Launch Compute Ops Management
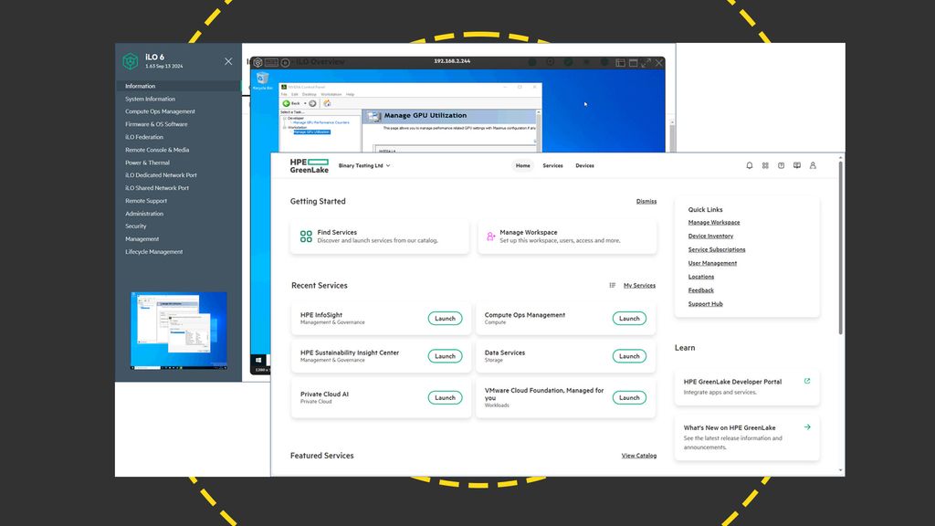Viewport: 935px width, 526px height. 628,318
